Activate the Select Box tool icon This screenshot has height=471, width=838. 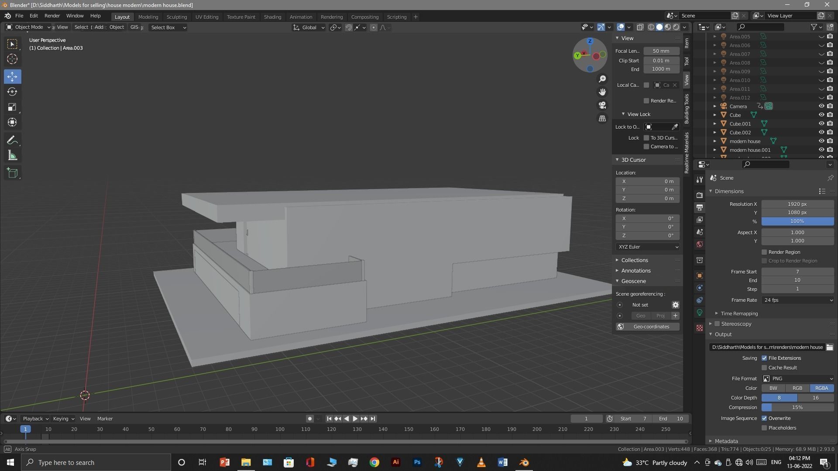12,44
